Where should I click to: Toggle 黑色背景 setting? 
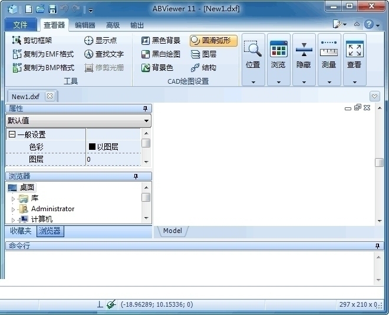(x=161, y=40)
